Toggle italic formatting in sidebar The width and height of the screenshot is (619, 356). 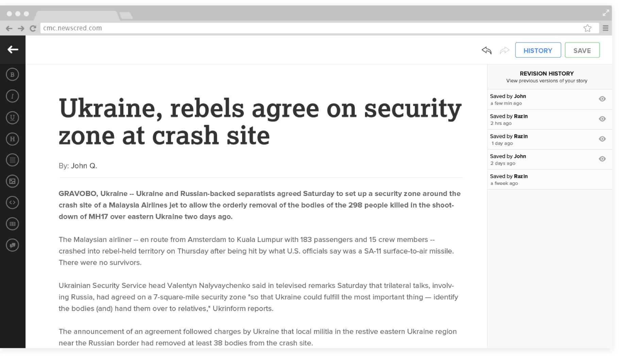(x=13, y=96)
